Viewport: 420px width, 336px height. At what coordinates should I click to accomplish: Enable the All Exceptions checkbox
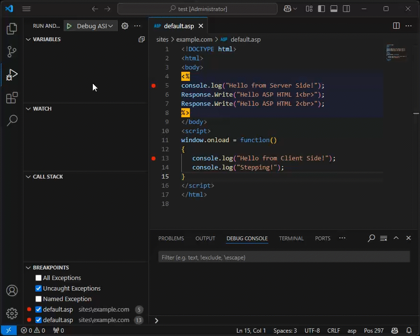38,278
